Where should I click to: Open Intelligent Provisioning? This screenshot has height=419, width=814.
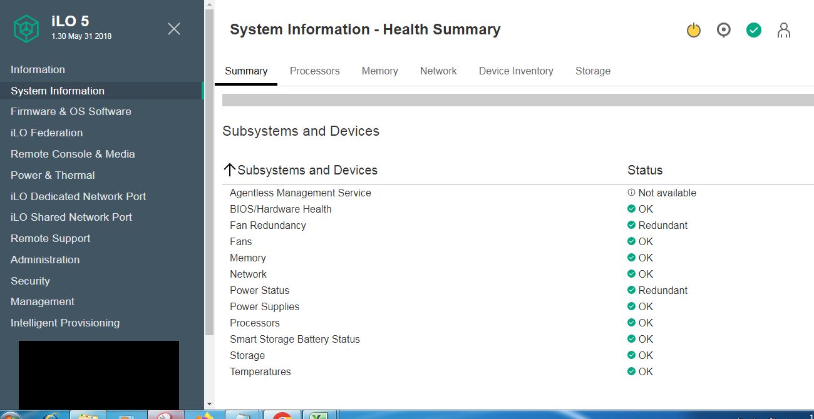pos(65,323)
